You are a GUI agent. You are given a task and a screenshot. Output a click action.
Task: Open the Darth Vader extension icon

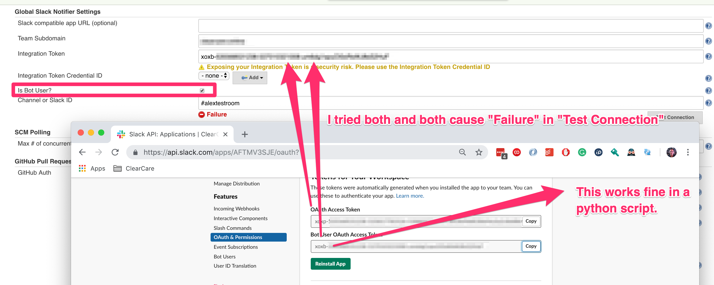click(631, 152)
